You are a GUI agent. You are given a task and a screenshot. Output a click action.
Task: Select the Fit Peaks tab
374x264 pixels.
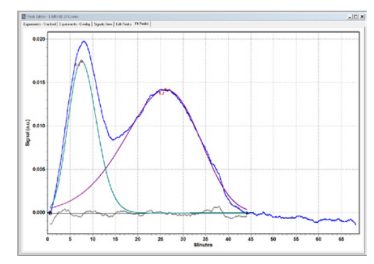tap(142, 24)
